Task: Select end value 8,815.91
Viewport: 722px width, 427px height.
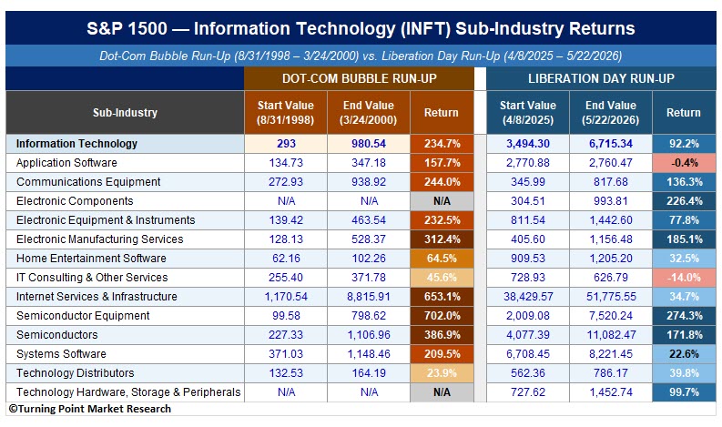Action: coord(369,297)
